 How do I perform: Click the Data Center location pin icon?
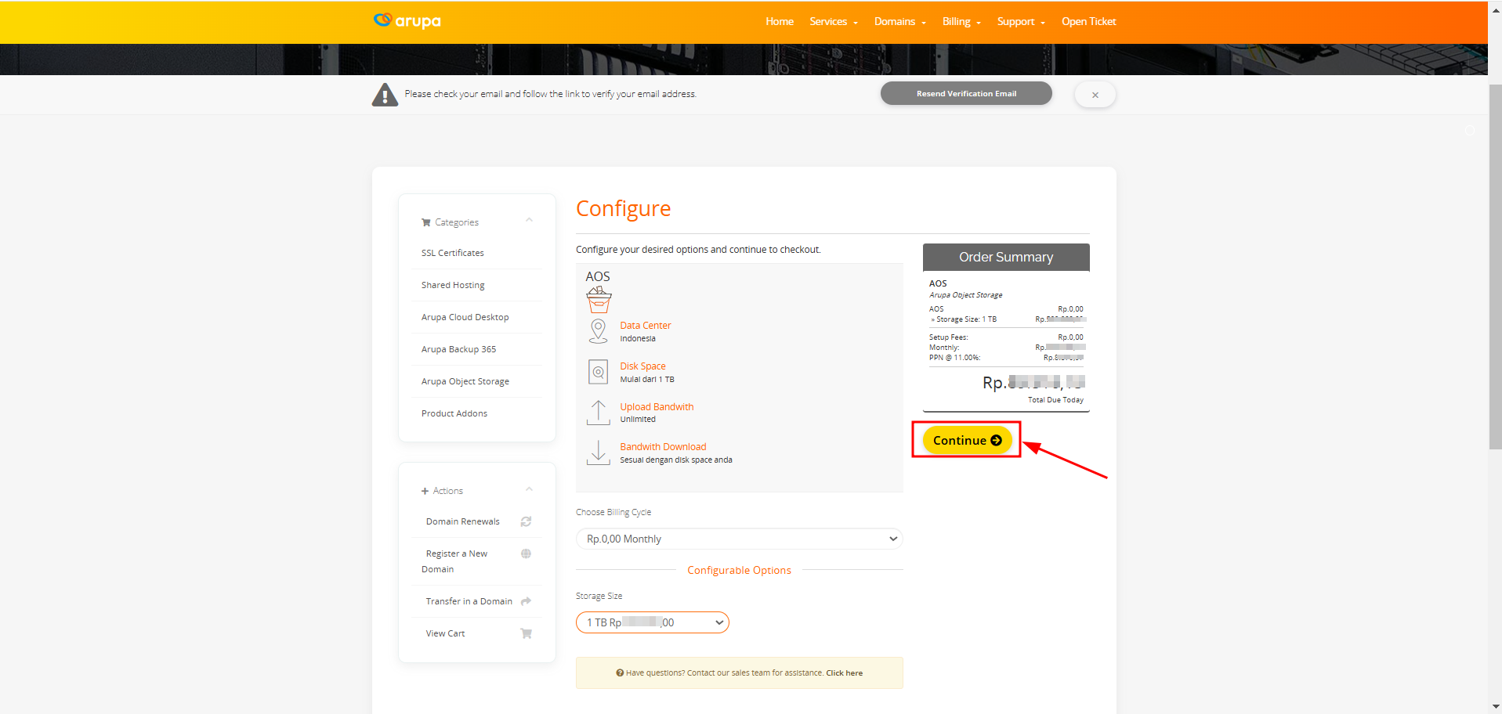(x=598, y=330)
